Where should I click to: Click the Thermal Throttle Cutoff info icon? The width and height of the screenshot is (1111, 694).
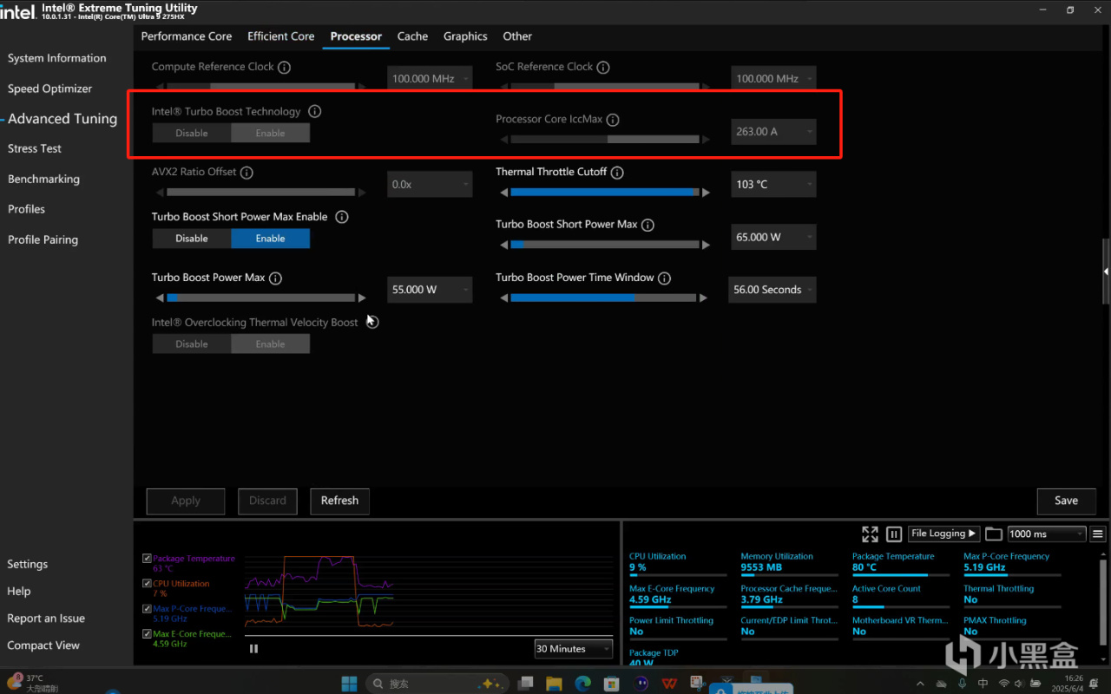(x=617, y=172)
